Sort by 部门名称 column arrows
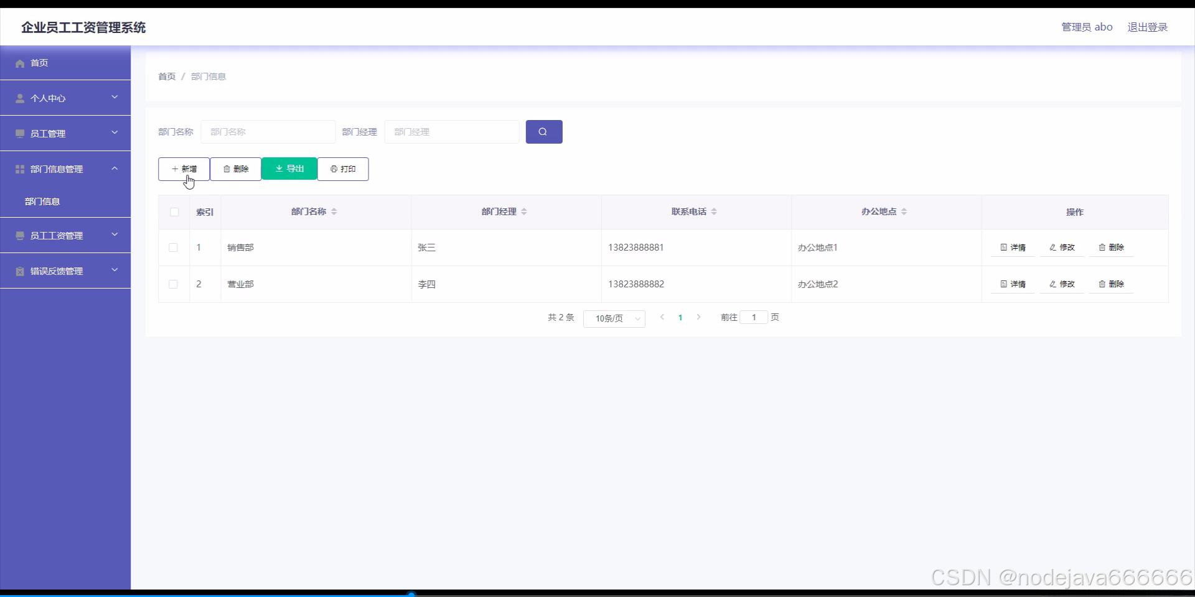The image size is (1195, 597). (x=334, y=211)
